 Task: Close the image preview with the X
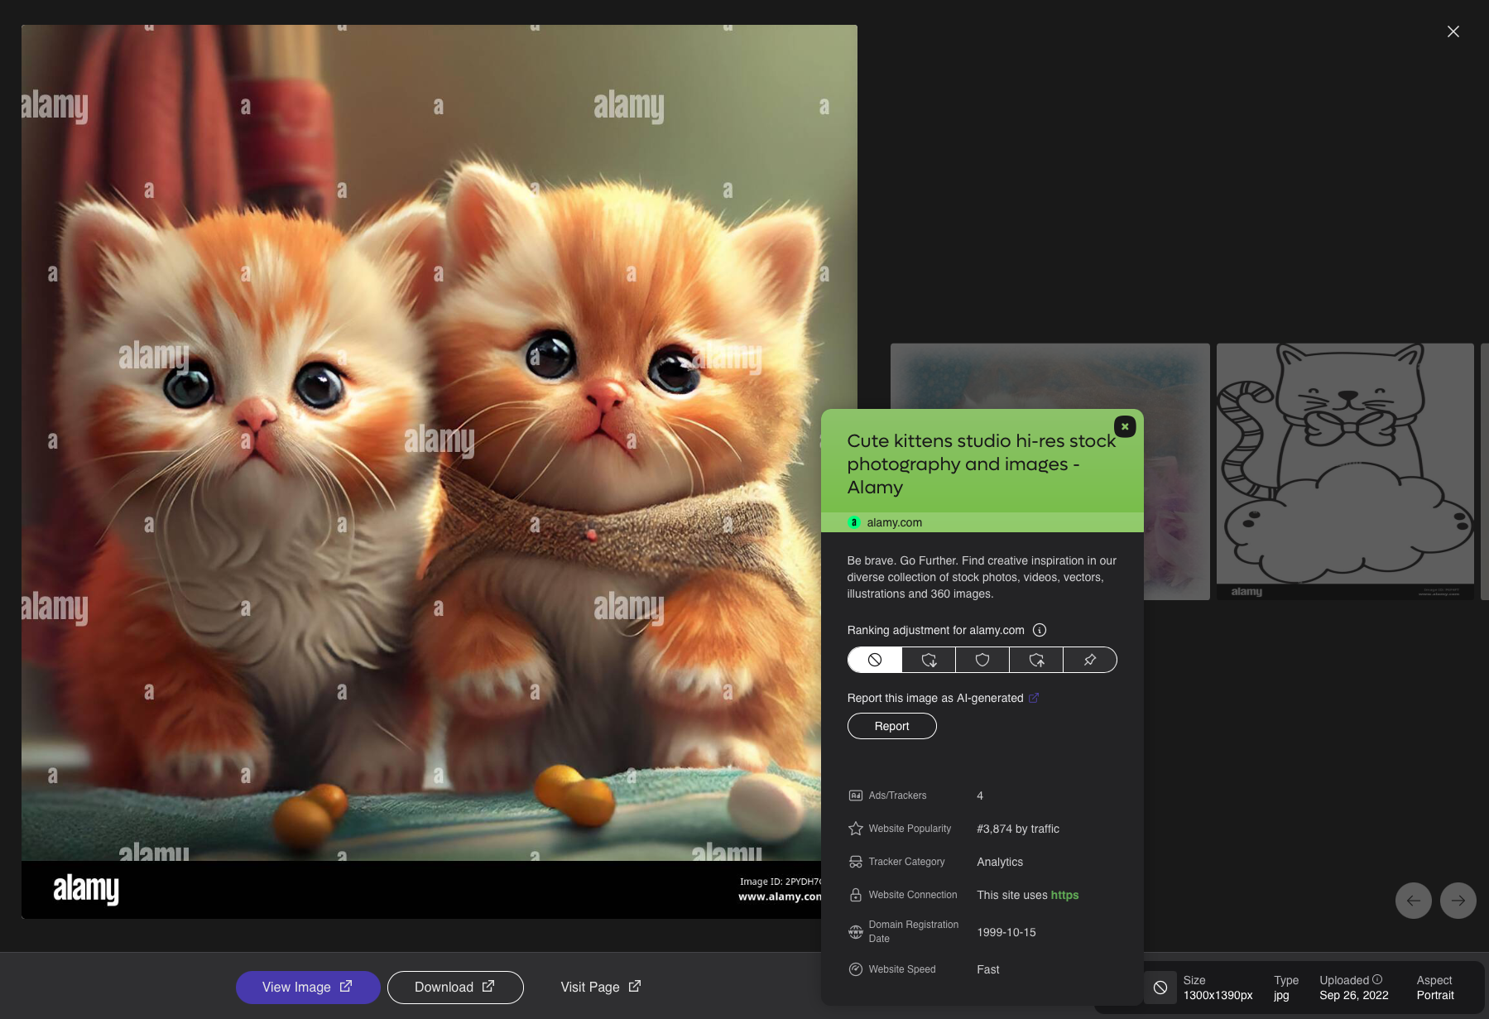1453,31
